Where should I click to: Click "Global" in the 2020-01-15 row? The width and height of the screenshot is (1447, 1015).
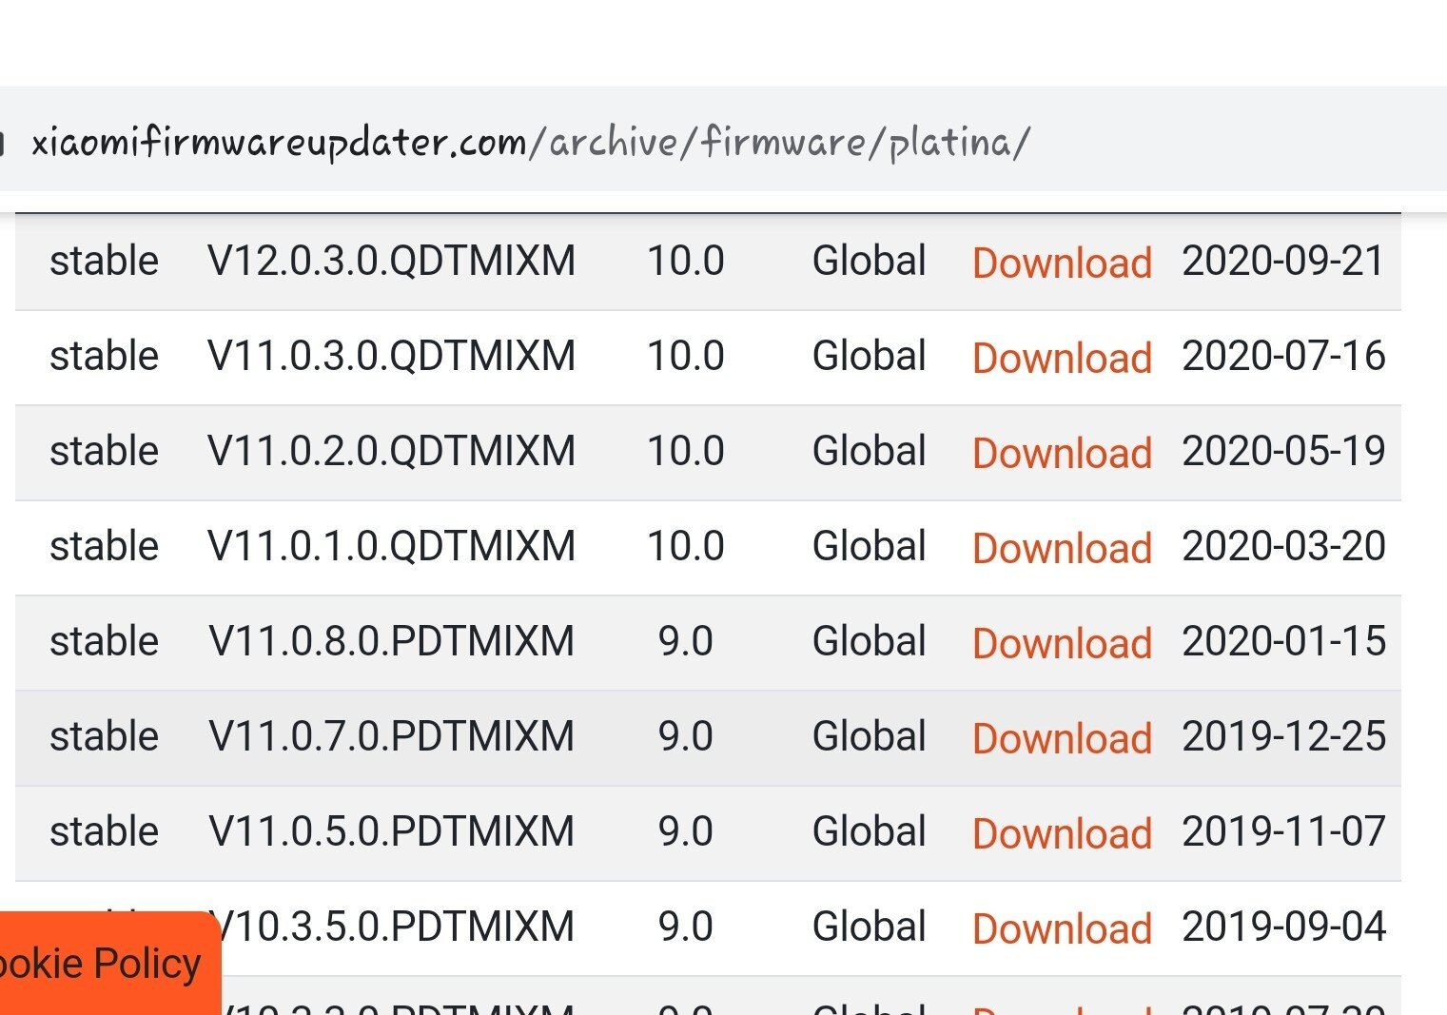tap(869, 641)
